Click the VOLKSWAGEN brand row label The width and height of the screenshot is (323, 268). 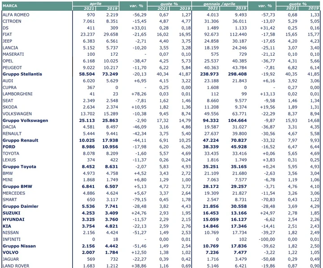point(17,114)
